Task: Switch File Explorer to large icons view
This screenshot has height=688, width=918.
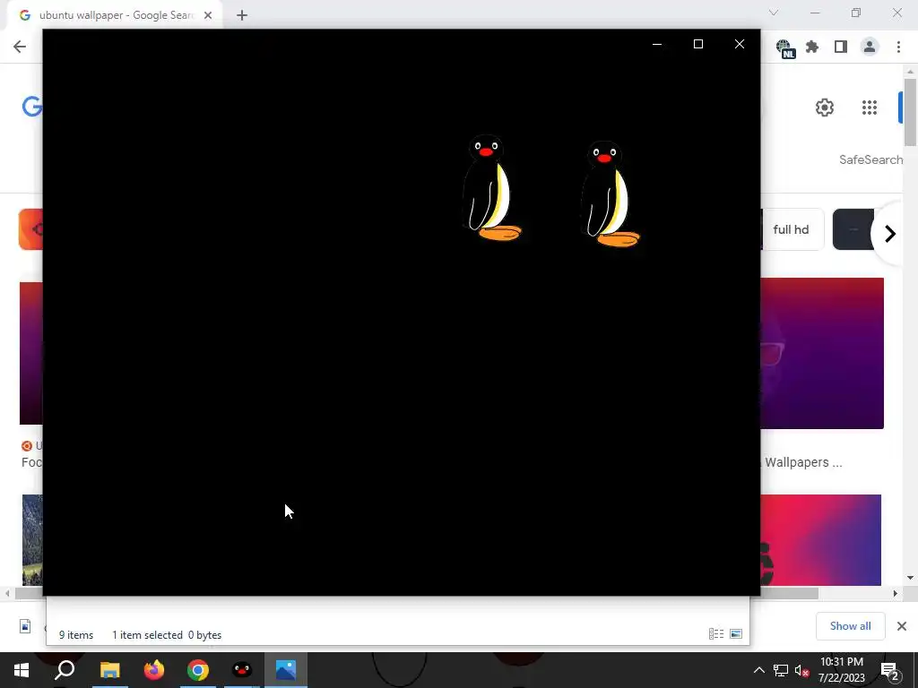Action: click(x=736, y=633)
